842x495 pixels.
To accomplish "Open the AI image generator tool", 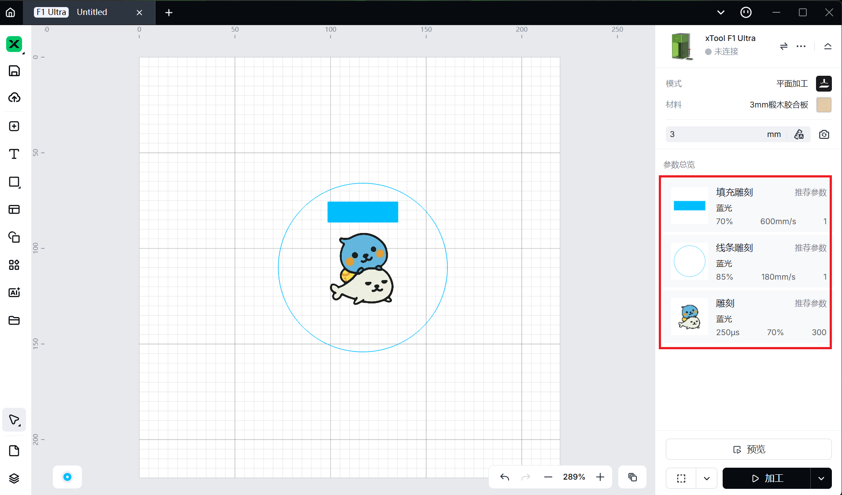I will coord(14,292).
